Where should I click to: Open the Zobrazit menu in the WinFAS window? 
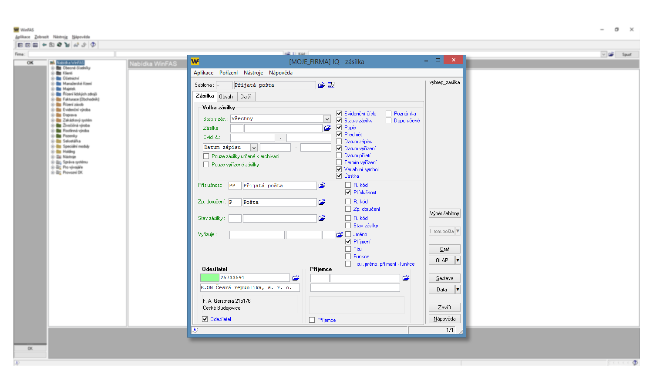click(x=41, y=37)
